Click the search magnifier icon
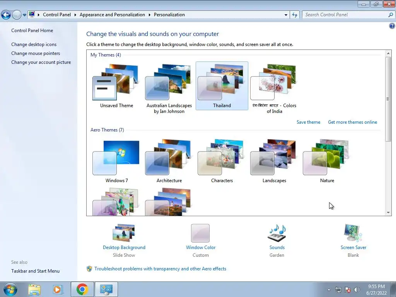Screen dimensions: 396x297 pyautogui.click(x=391, y=15)
